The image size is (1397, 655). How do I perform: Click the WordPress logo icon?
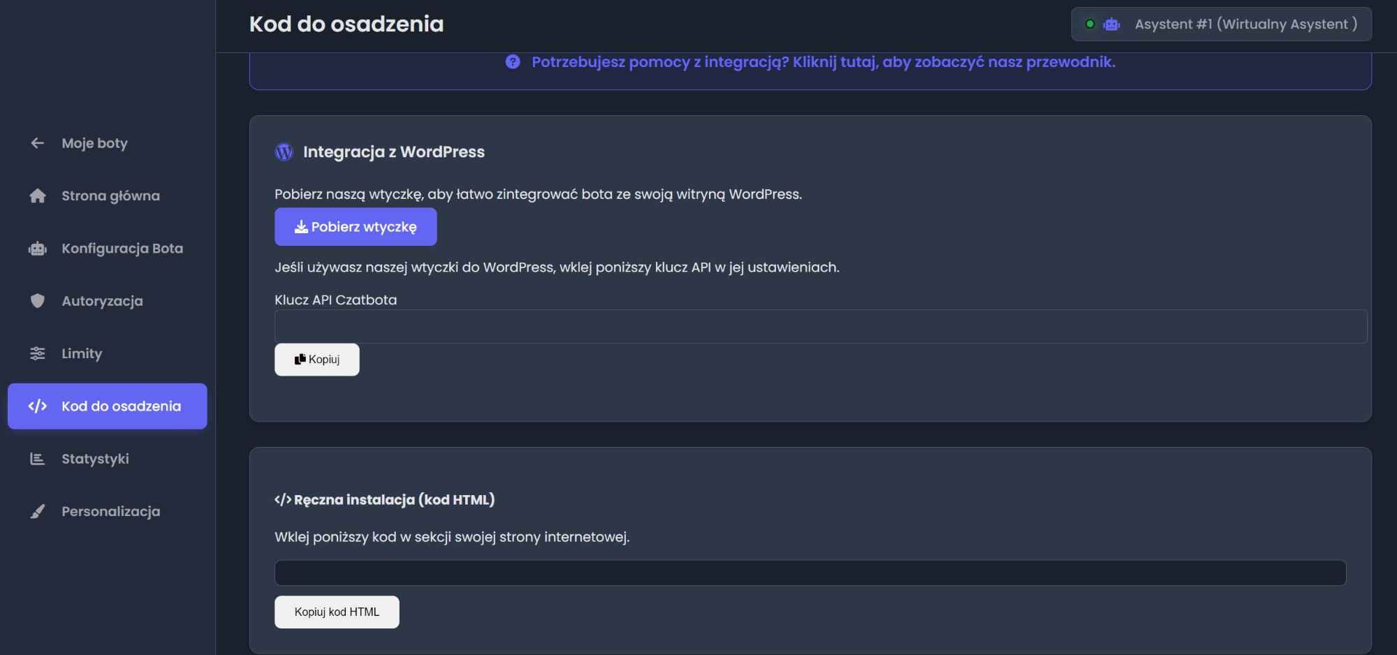pos(284,152)
